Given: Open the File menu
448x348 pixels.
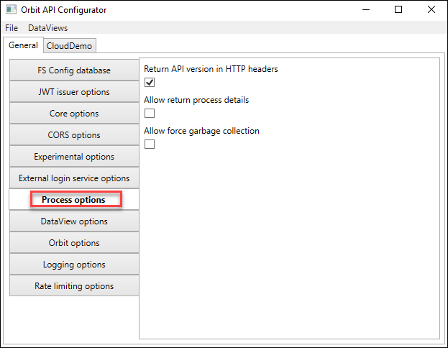Looking at the screenshot, I should click(x=12, y=28).
